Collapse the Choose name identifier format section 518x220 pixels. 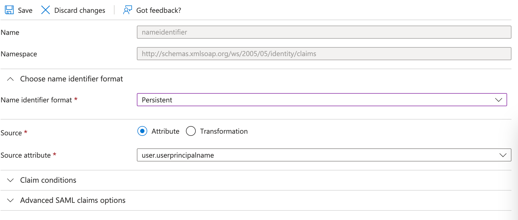[71, 79]
